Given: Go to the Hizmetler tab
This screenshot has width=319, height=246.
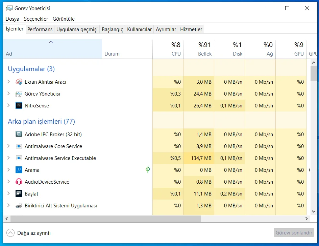Looking at the screenshot, I should pos(191,29).
